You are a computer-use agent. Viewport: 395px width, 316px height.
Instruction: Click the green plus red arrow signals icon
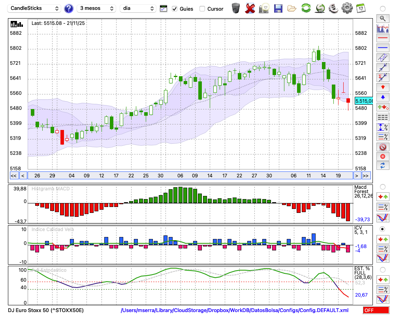coord(383,107)
